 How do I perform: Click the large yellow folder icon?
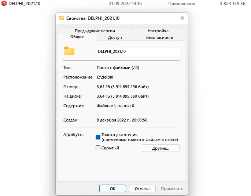click(x=69, y=51)
